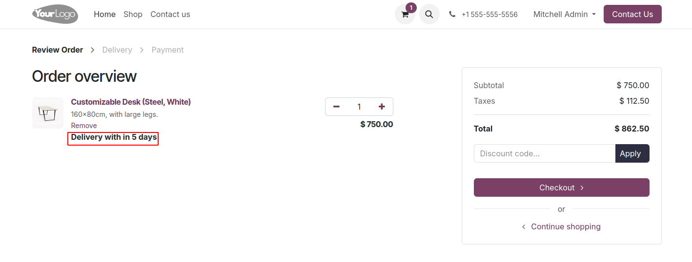Select the Review Order breadcrumb step
The width and height of the screenshot is (692, 262).
click(58, 50)
